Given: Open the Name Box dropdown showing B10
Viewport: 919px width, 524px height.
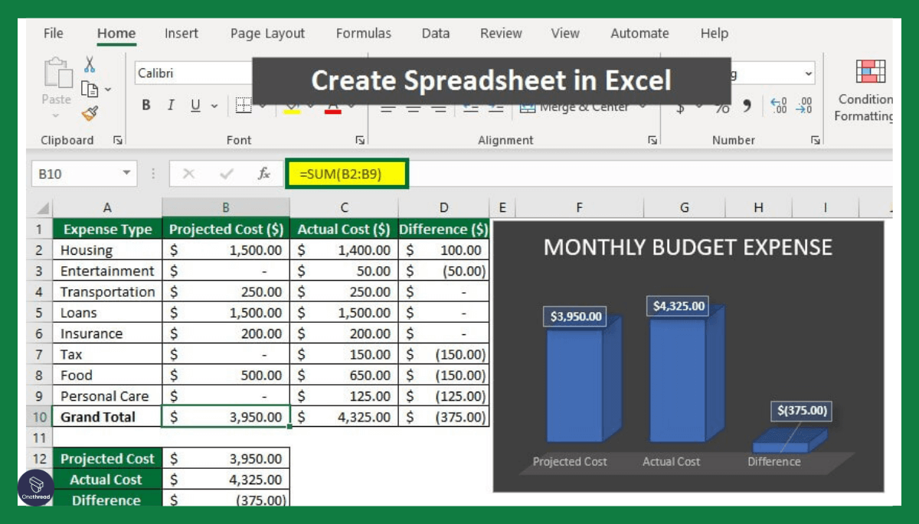Looking at the screenshot, I should (125, 174).
